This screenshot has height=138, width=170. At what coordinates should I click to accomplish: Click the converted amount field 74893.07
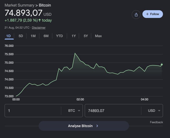[113, 111]
